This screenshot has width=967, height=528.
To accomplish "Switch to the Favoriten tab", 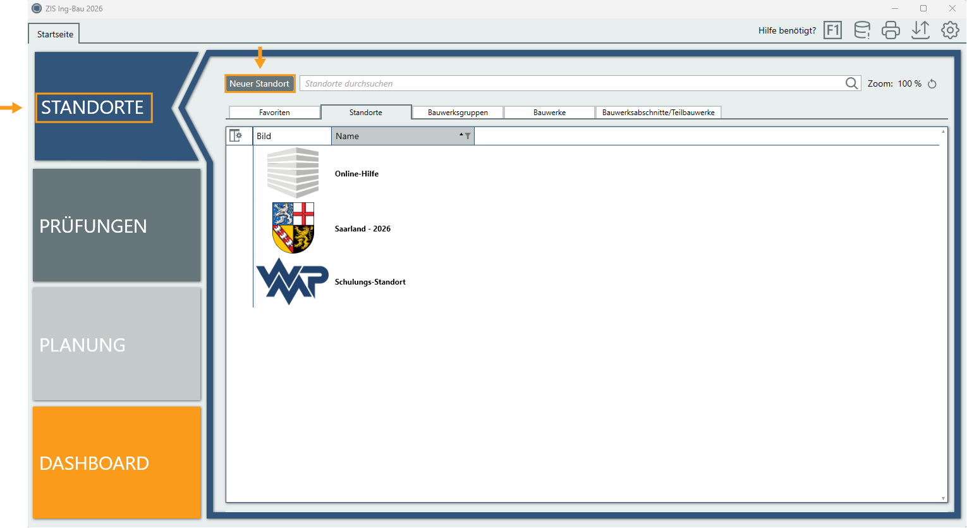I will [274, 113].
